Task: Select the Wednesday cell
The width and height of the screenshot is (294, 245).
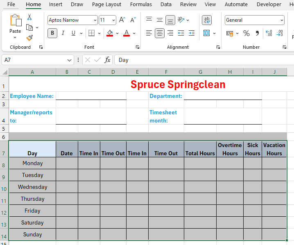Action: click(x=32, y=187)
